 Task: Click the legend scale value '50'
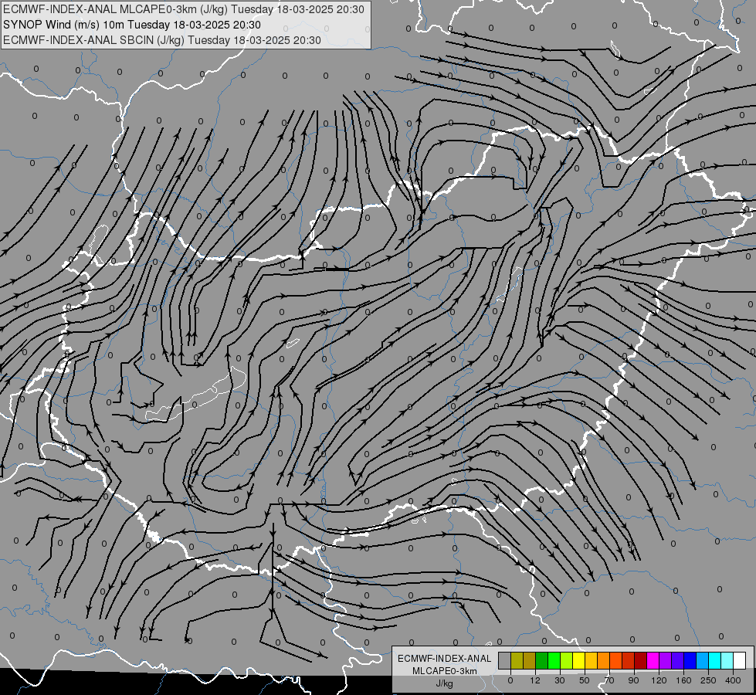coord(585,680)
